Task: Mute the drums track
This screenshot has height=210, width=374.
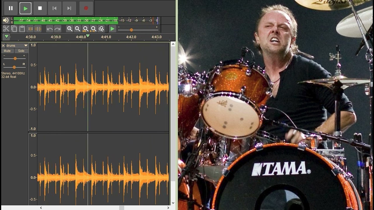Action: (7, 51)
